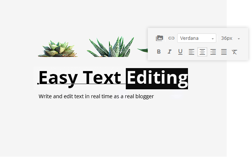Screen dimensions: 252x157
Task: Click the highlighted word Editing
Action: click(157, 78)
